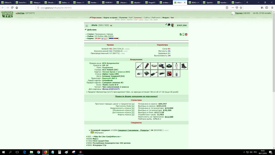The width and height of the screenshot is (275, 155).
Task: Click the red contact icon in status area
Action: click(186, 34)
